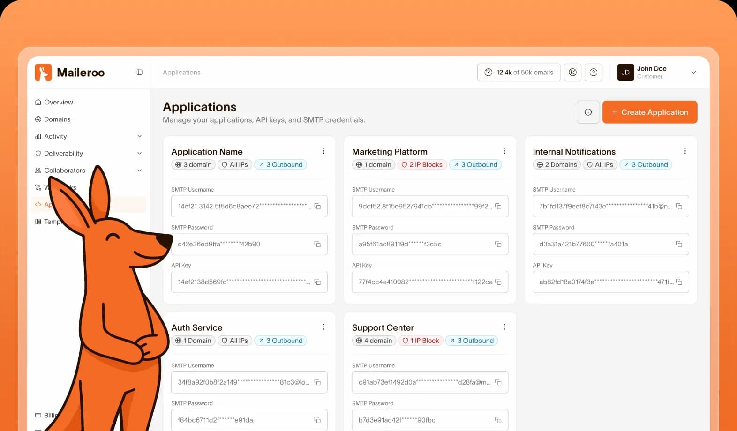Click the Marketing Platform card title
This screenshot has height=431, width=737.
click(x=390, y=152)
